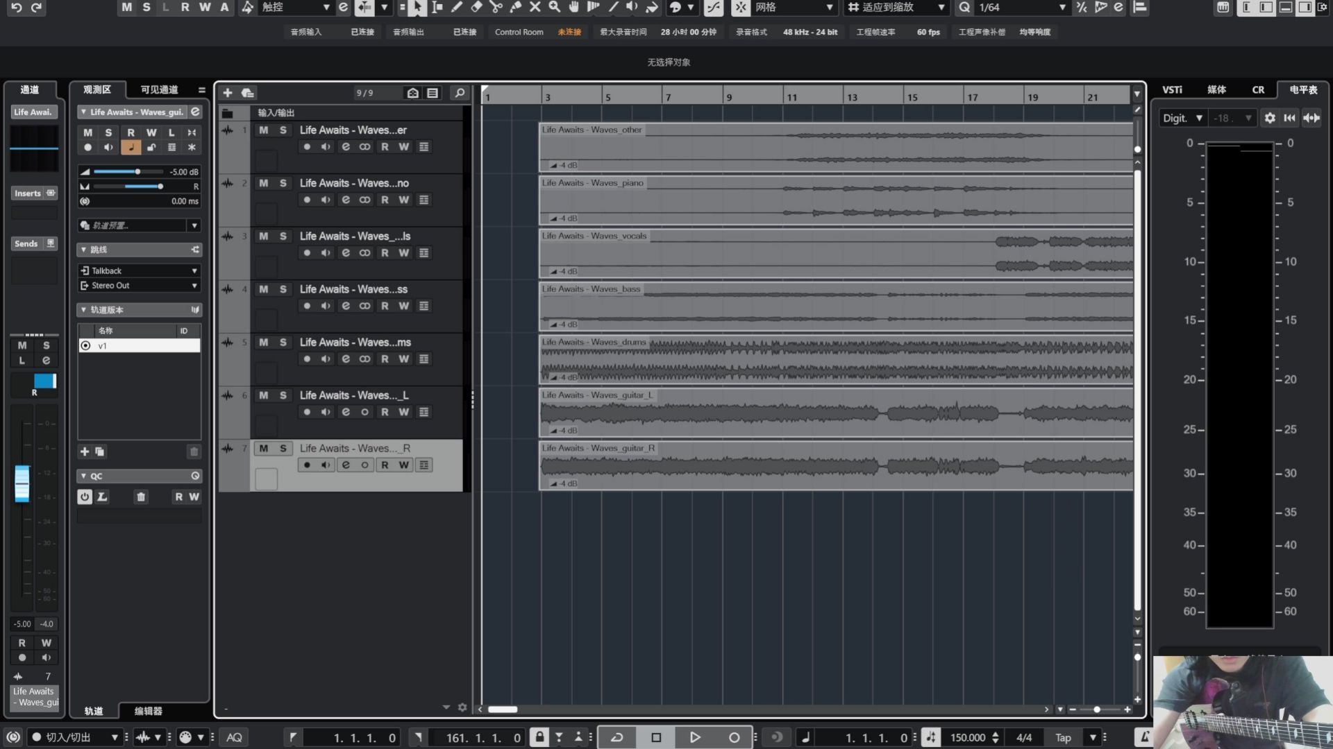Switch to the 观测区 inspector tab

tap(97, 89)
